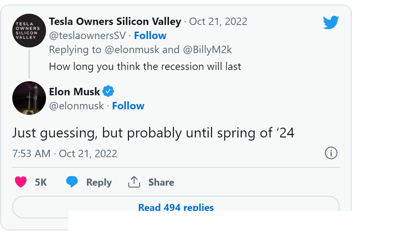This screenshot has width=400, height=238.
Task: Follow Tesla Owners Silicon Valley
Action: click(150, 36)
